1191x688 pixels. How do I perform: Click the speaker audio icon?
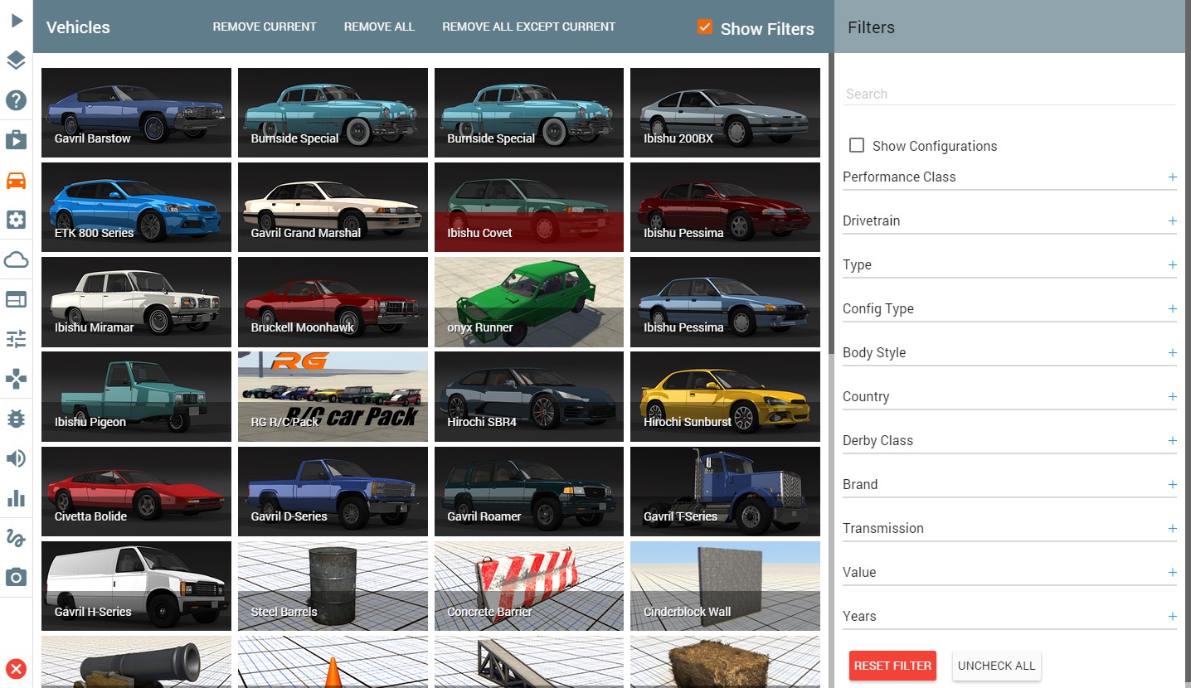click(16, 458)
